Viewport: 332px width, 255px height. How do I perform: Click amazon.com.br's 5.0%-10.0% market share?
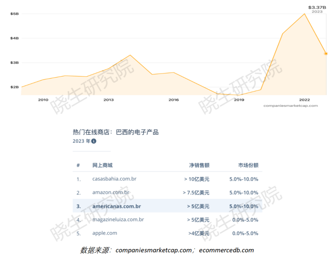[244, 192]
